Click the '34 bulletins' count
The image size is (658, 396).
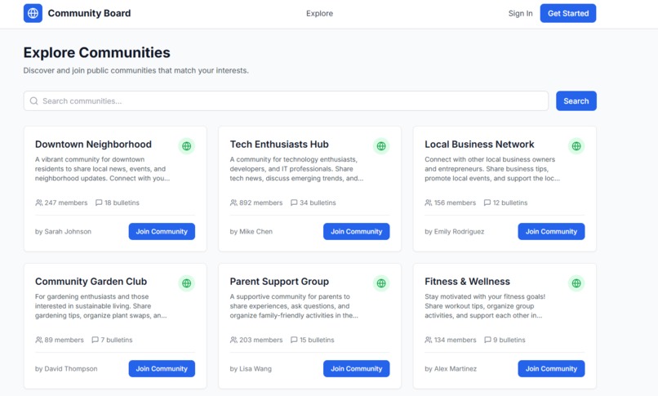click(x=318, y=202)
